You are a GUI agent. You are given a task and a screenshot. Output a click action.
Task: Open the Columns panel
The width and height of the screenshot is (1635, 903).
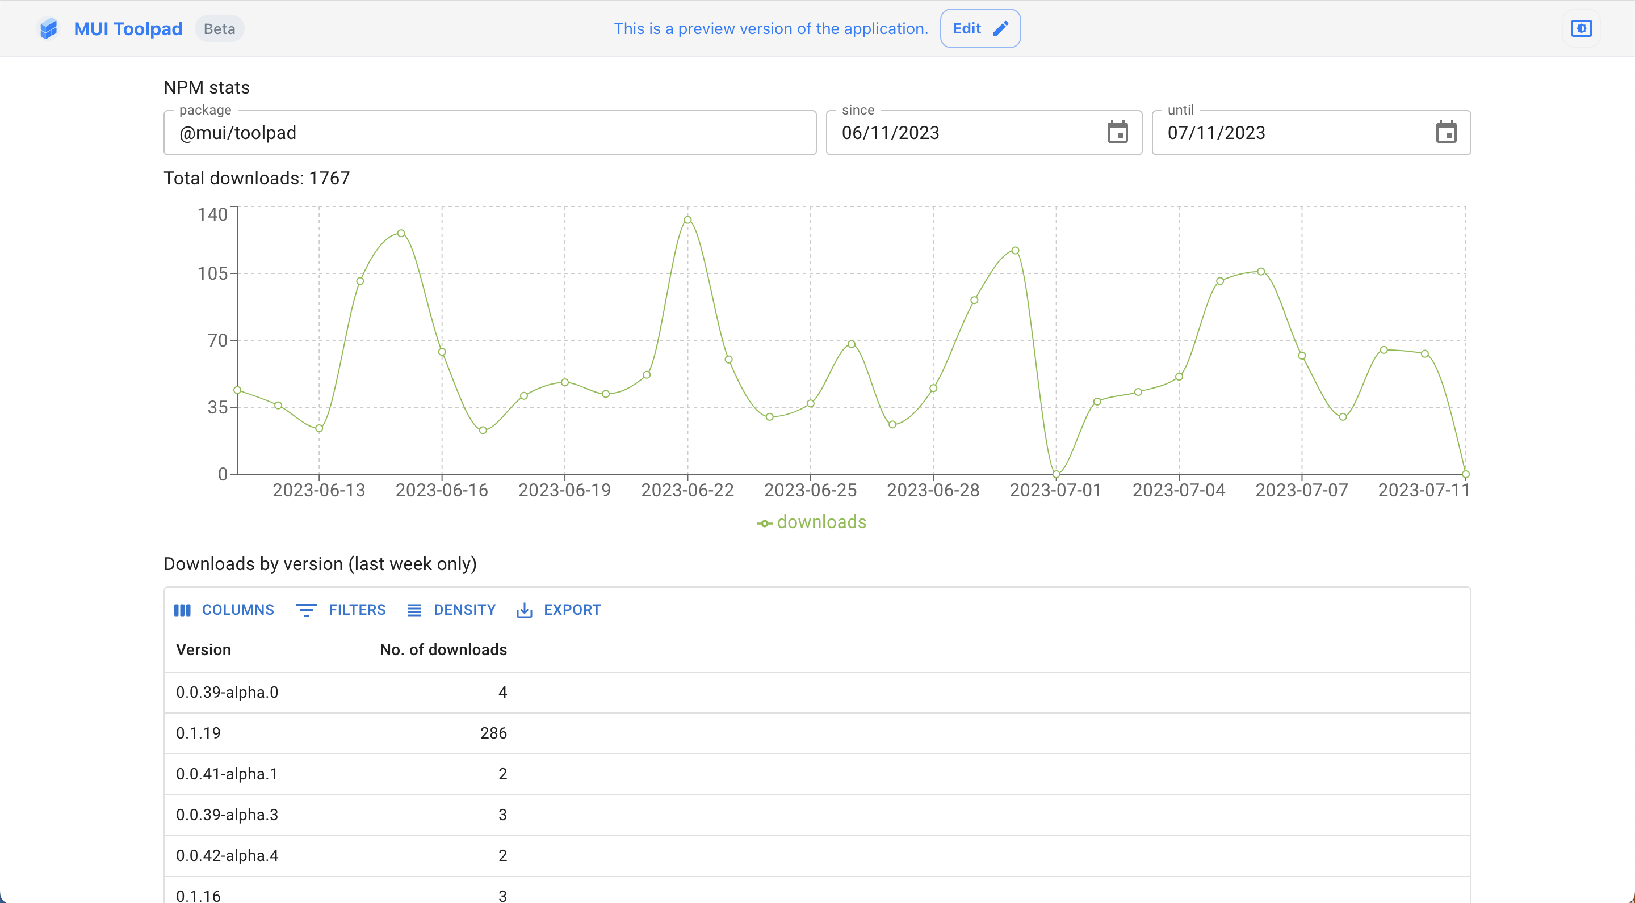224,610
